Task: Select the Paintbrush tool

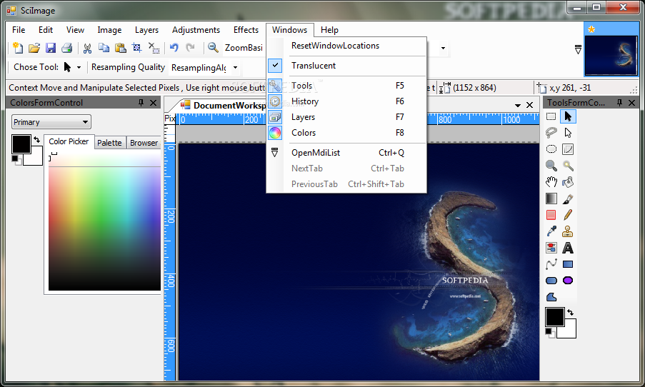Action: click(x=568, y=198)
